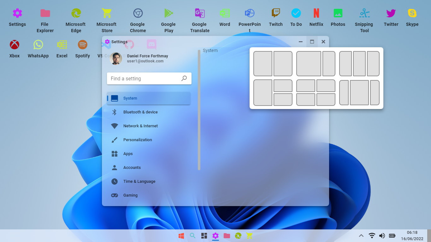Click the Windows Start button in taskbar
Viewport: 431px width, 242px height.
coord(181,236)
